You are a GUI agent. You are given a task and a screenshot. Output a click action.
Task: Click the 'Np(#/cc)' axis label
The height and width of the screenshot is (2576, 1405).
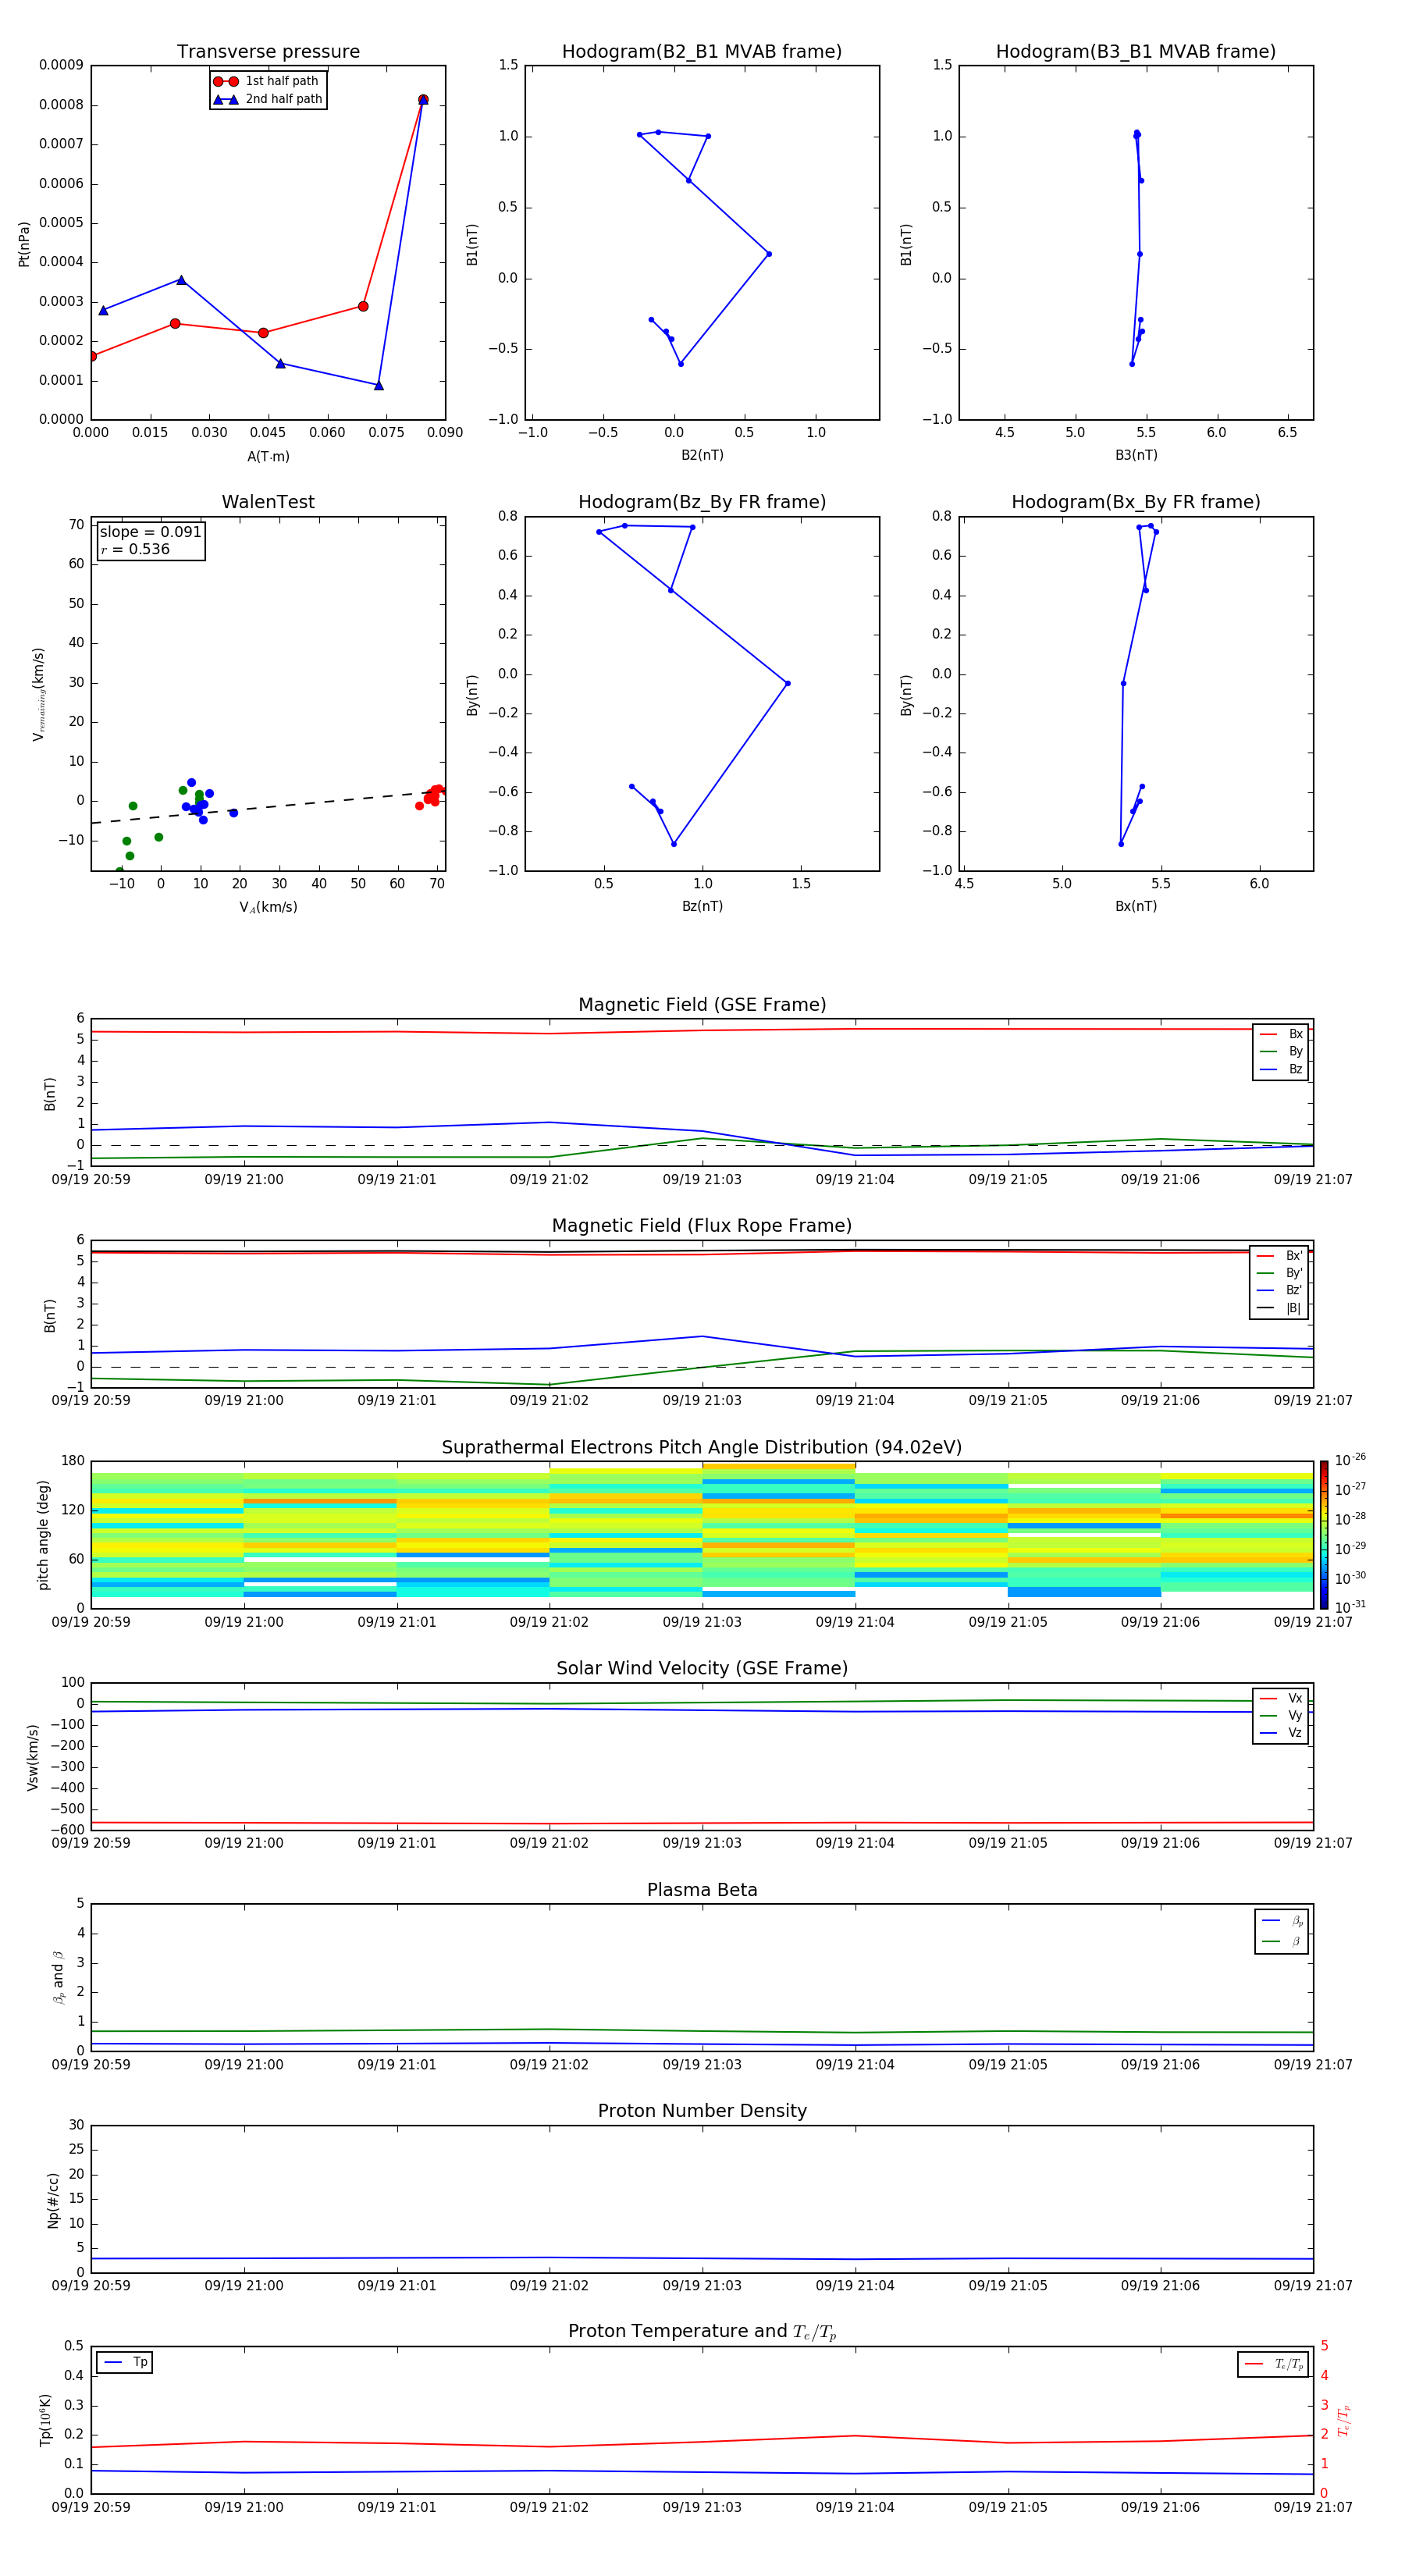[x=53, y=2200]
